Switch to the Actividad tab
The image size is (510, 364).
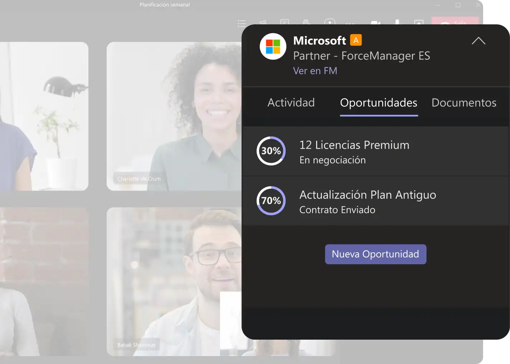point(291,102)
